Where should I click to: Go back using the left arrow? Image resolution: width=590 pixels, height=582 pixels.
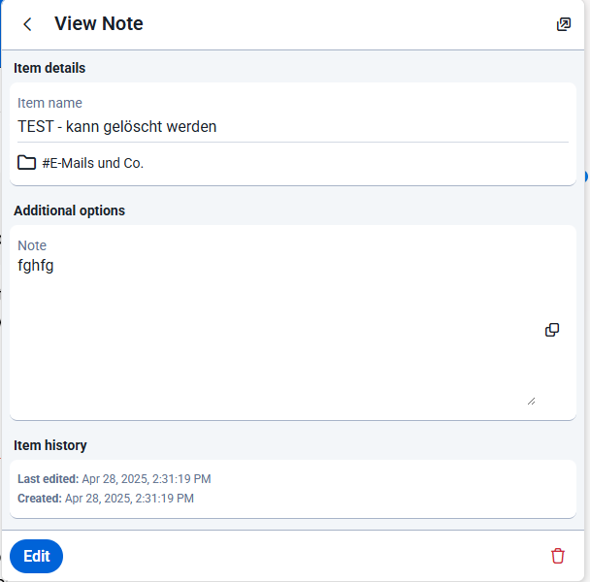(x=27, y=25)
